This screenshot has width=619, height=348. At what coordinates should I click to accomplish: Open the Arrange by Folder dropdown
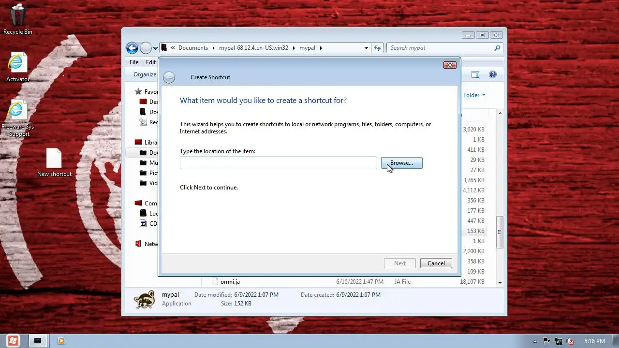(x=474, y=95)
